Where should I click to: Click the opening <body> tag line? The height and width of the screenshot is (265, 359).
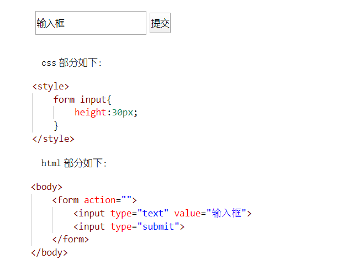pyautogui.click(x=47, y=187)
